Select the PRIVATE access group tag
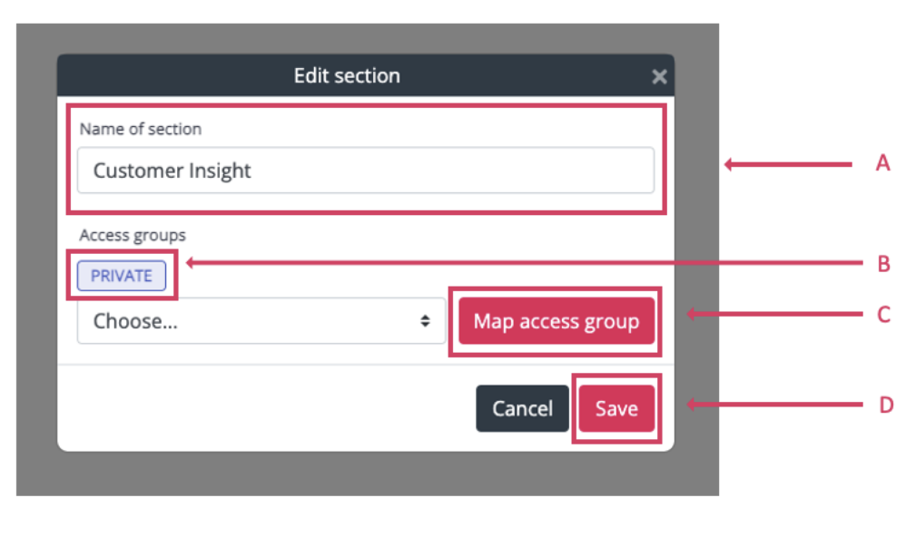Viewport: 906px width, 537px height. click(122, 276)
